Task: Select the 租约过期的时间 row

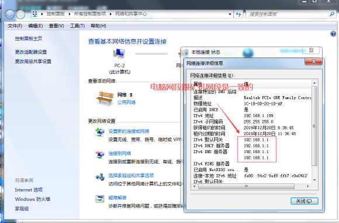Action: [252, 134]
